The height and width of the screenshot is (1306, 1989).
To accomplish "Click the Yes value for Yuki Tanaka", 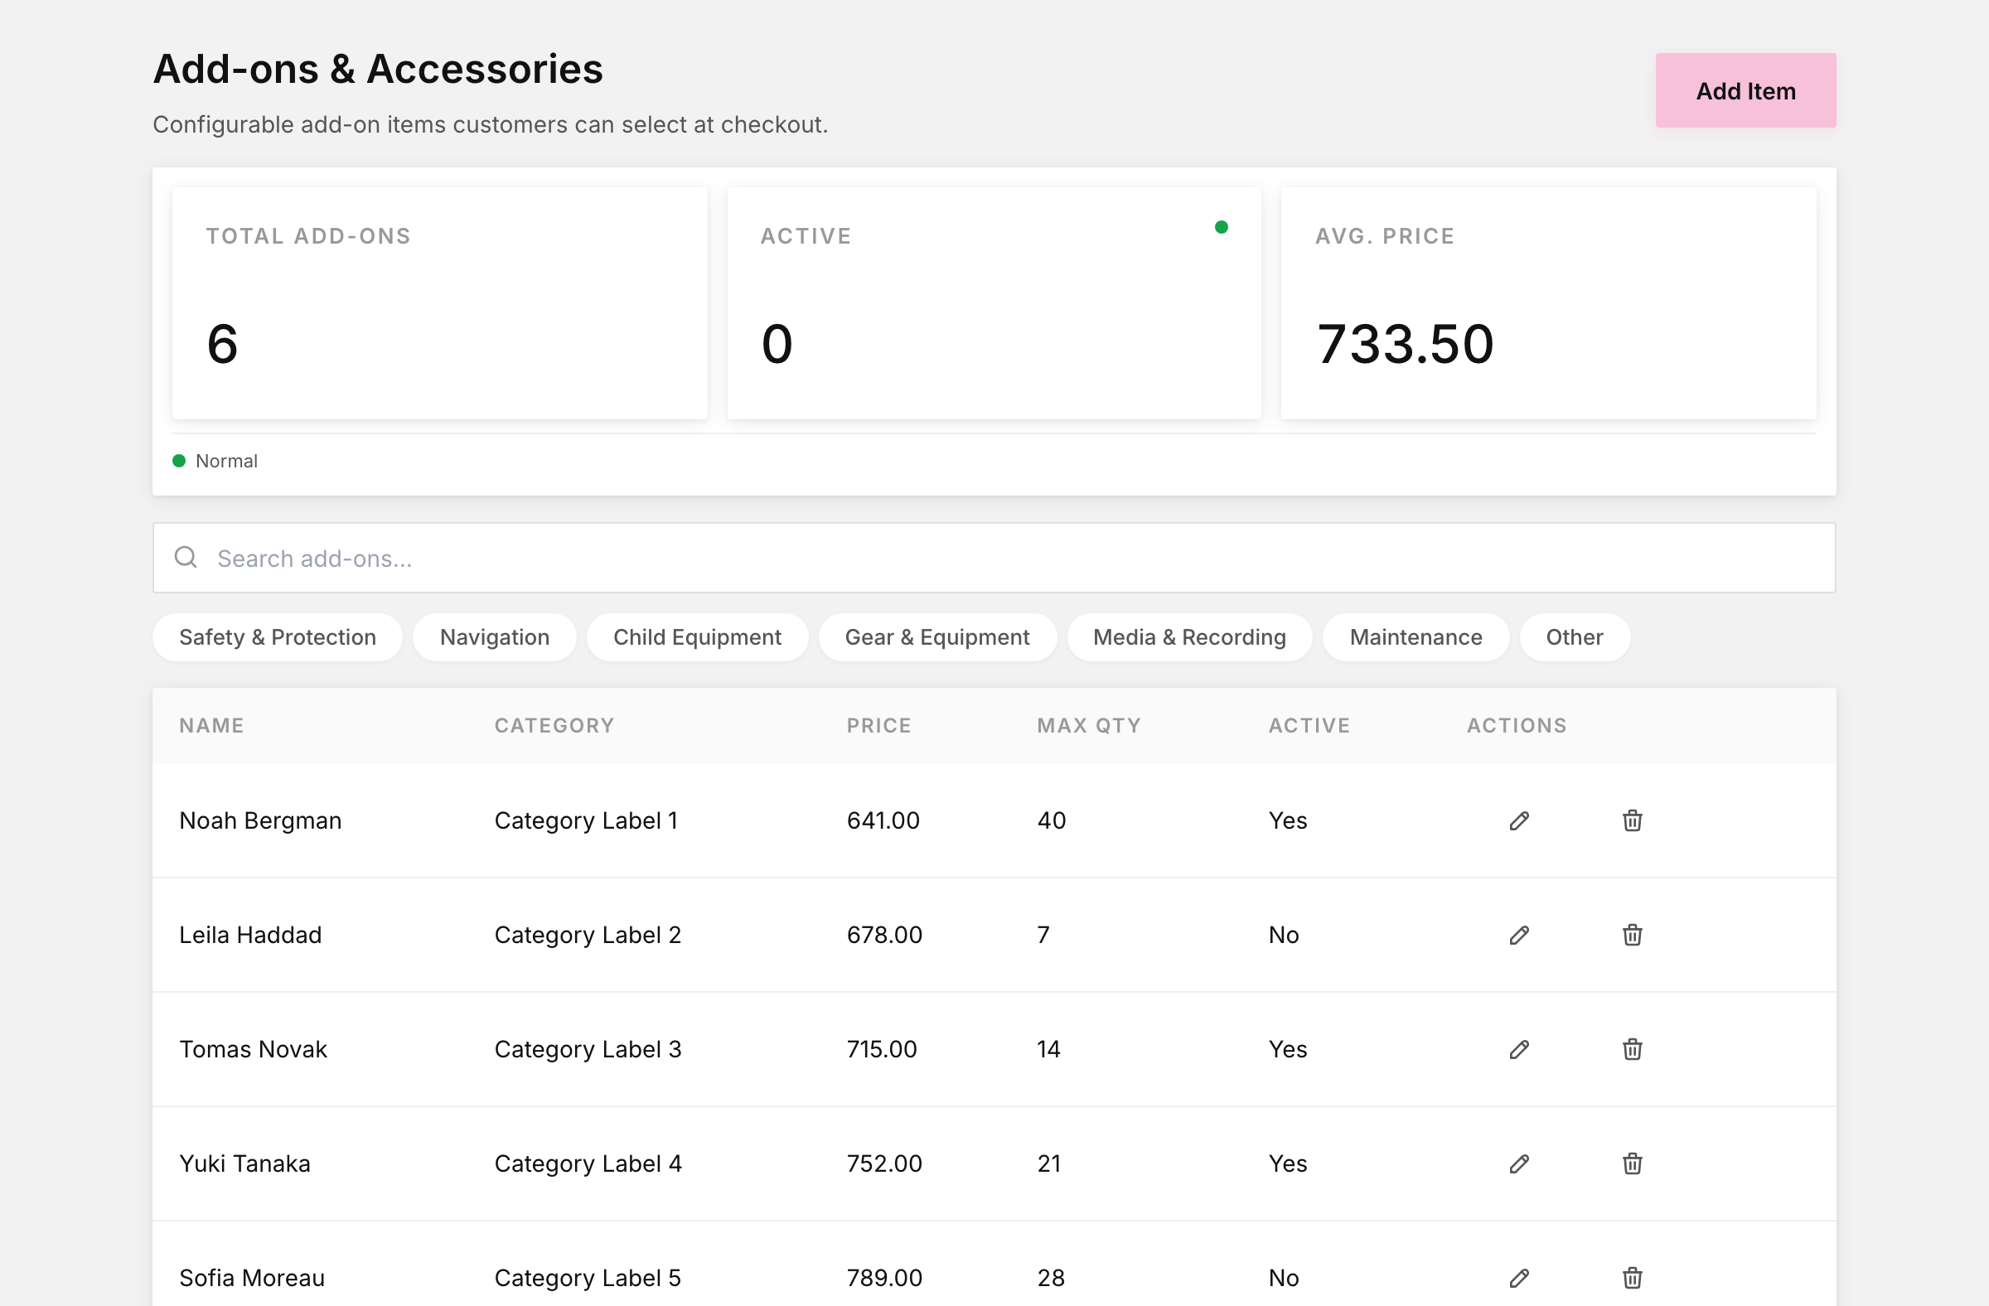I will 1288,1164.
